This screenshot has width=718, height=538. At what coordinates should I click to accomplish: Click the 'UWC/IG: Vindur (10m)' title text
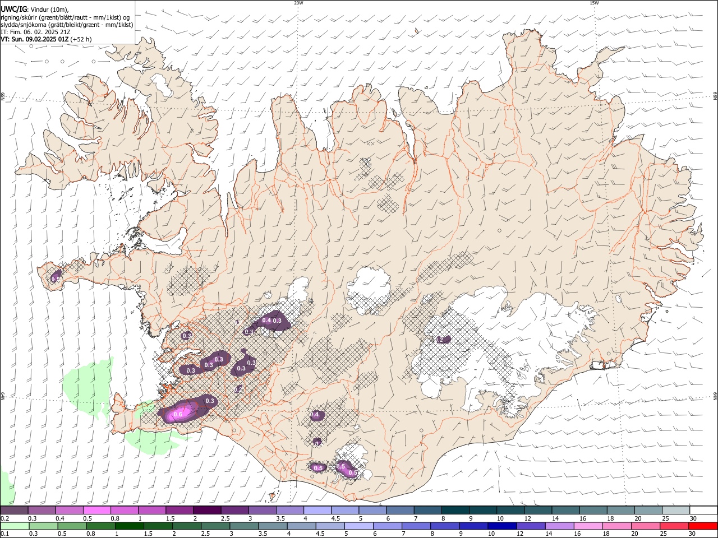tap(34, 10)
